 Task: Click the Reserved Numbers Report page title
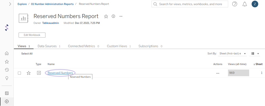[x=66, y=16]
